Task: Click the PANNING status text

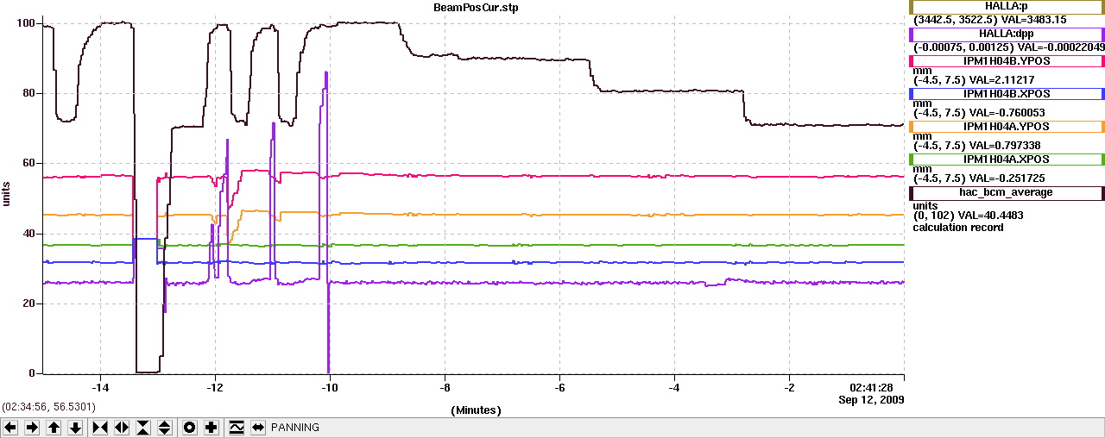Action: [x=295, y=428]
